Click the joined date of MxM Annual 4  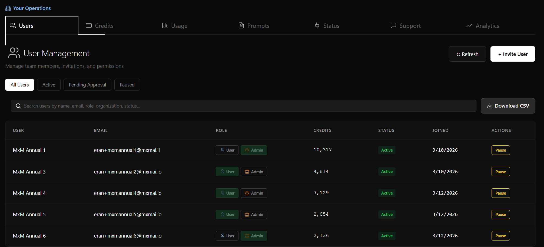[445, 193]
